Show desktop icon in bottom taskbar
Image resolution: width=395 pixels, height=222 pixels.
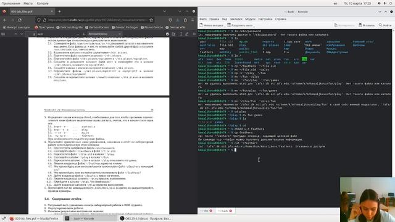(4, 218)
